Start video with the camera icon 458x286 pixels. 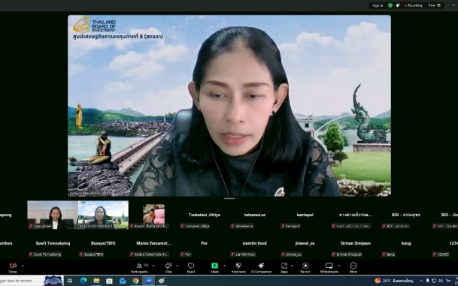point(13,267)
